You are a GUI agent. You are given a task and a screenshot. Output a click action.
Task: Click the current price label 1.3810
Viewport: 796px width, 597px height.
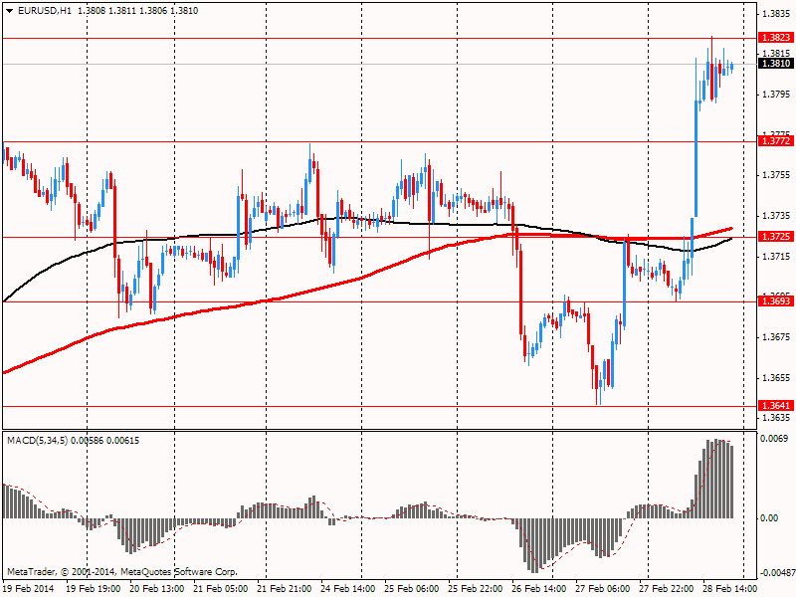point(776,64)
